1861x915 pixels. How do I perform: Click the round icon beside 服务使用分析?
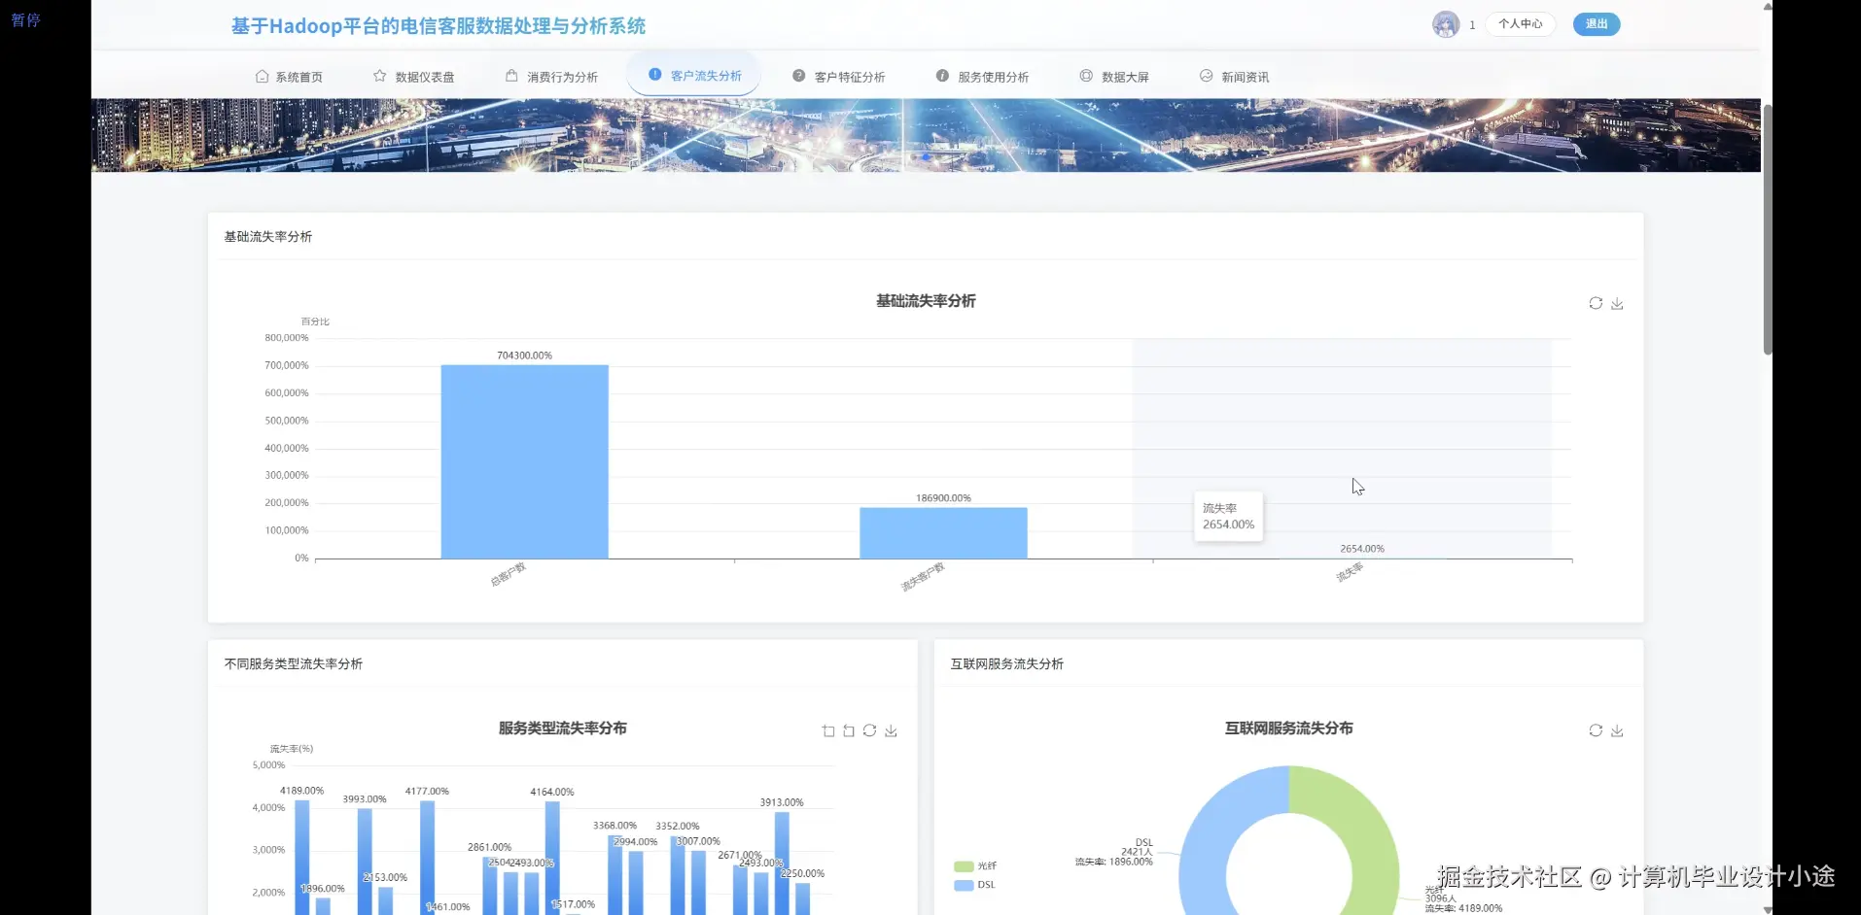tap(942, 76)
